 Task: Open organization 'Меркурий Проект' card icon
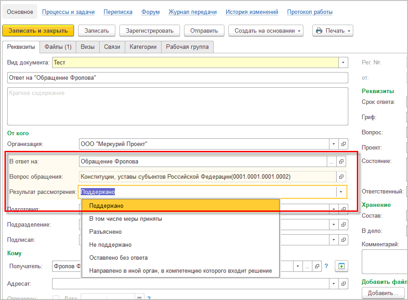click(343, 144)
